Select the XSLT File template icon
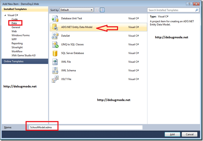This screenshot has width=203, height=141. (x=55, y=79)
